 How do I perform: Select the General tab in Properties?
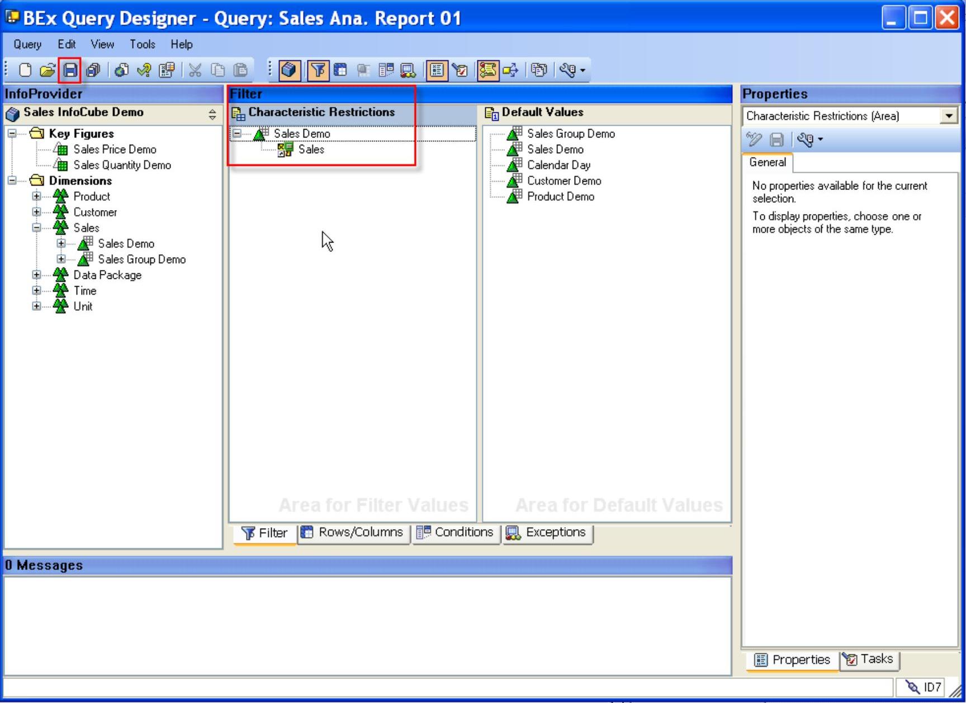click(x=768, y=163)
